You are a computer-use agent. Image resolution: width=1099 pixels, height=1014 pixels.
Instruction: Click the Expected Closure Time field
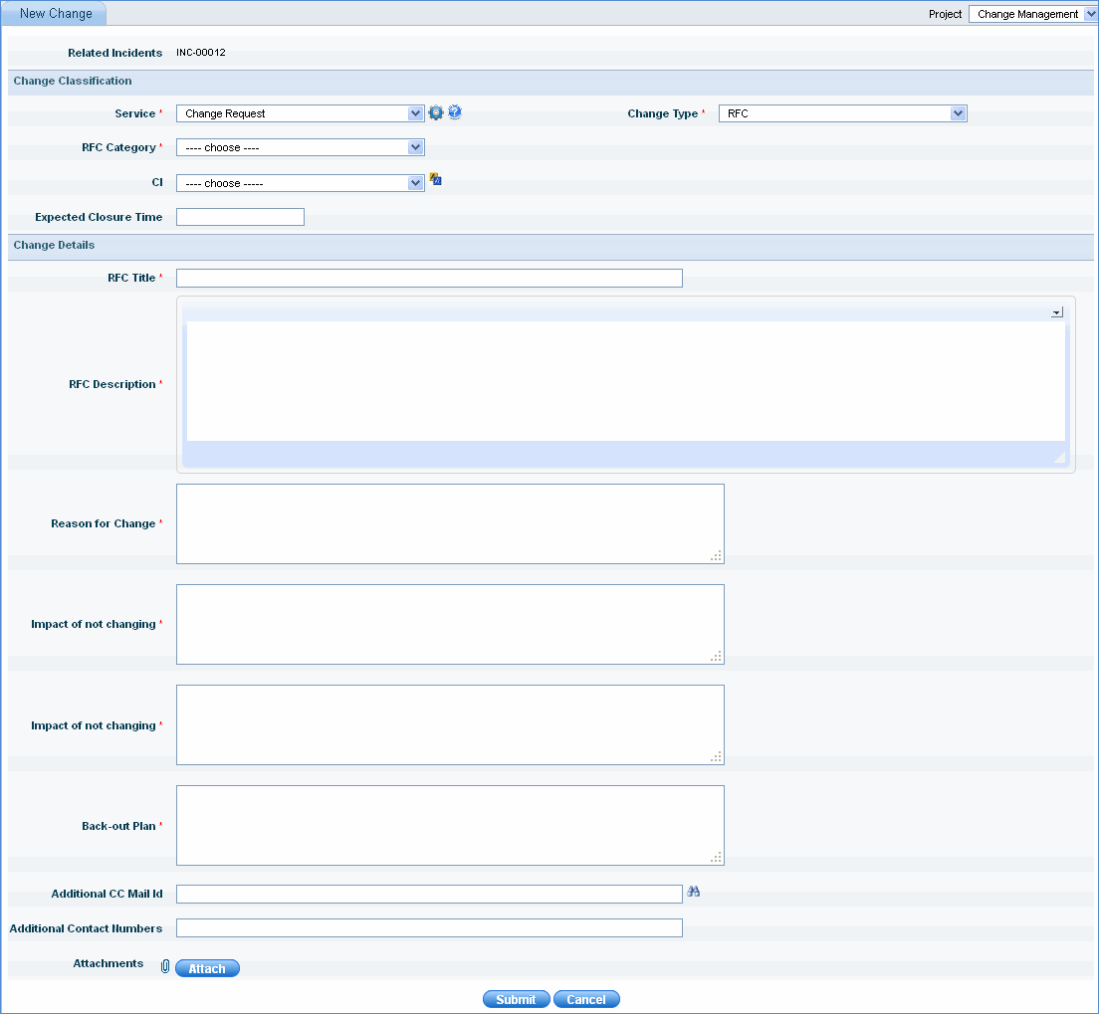click(240, 217)
